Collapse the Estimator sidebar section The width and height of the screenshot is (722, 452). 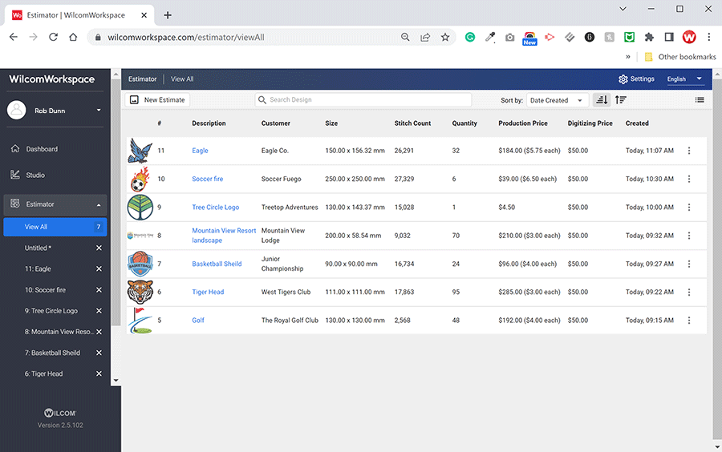click(x=99, y=204)
